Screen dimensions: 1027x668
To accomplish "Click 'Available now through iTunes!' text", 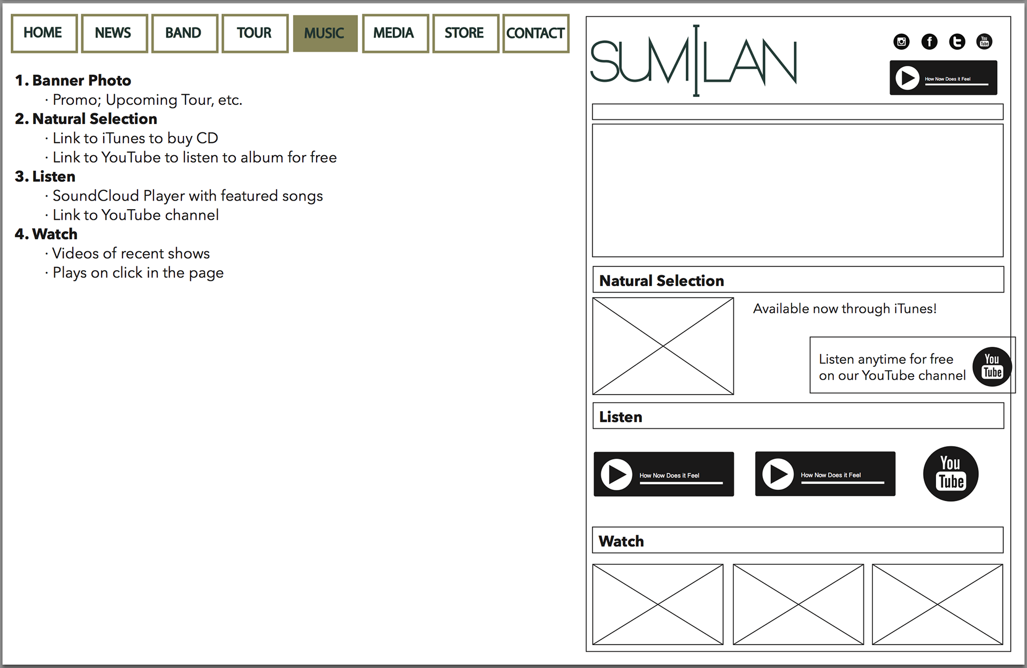I will click(x=845, y=309).
